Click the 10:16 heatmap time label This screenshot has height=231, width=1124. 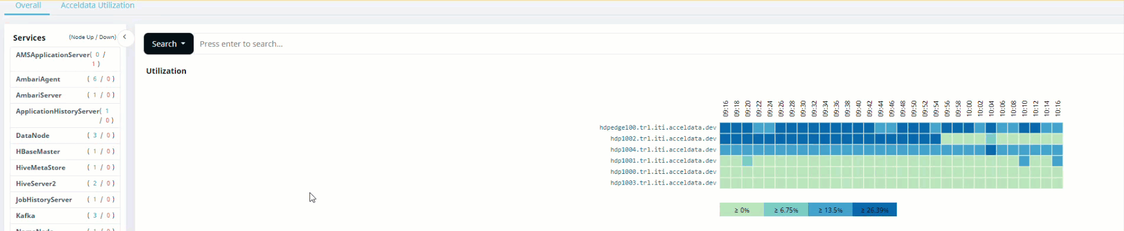(1057, 108)
